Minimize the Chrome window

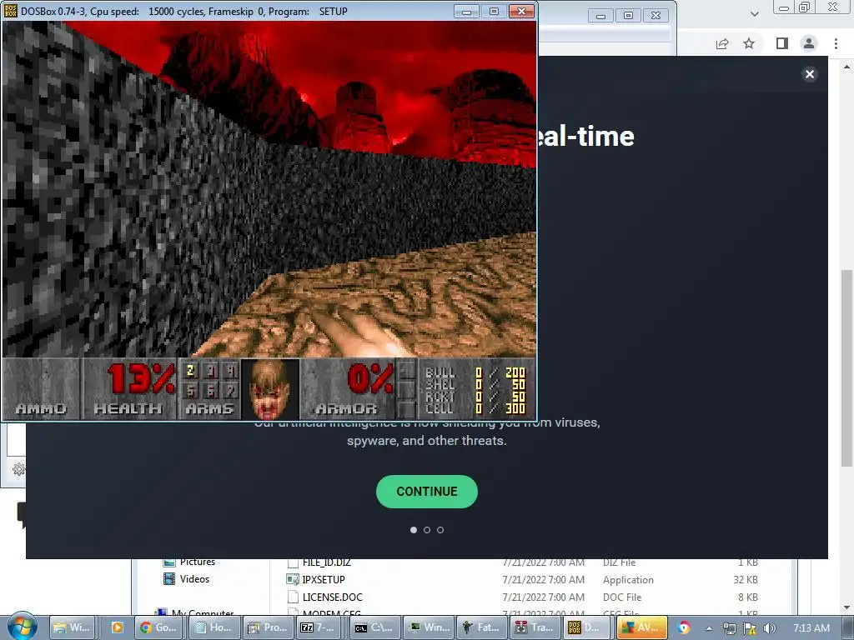[784, 7]
